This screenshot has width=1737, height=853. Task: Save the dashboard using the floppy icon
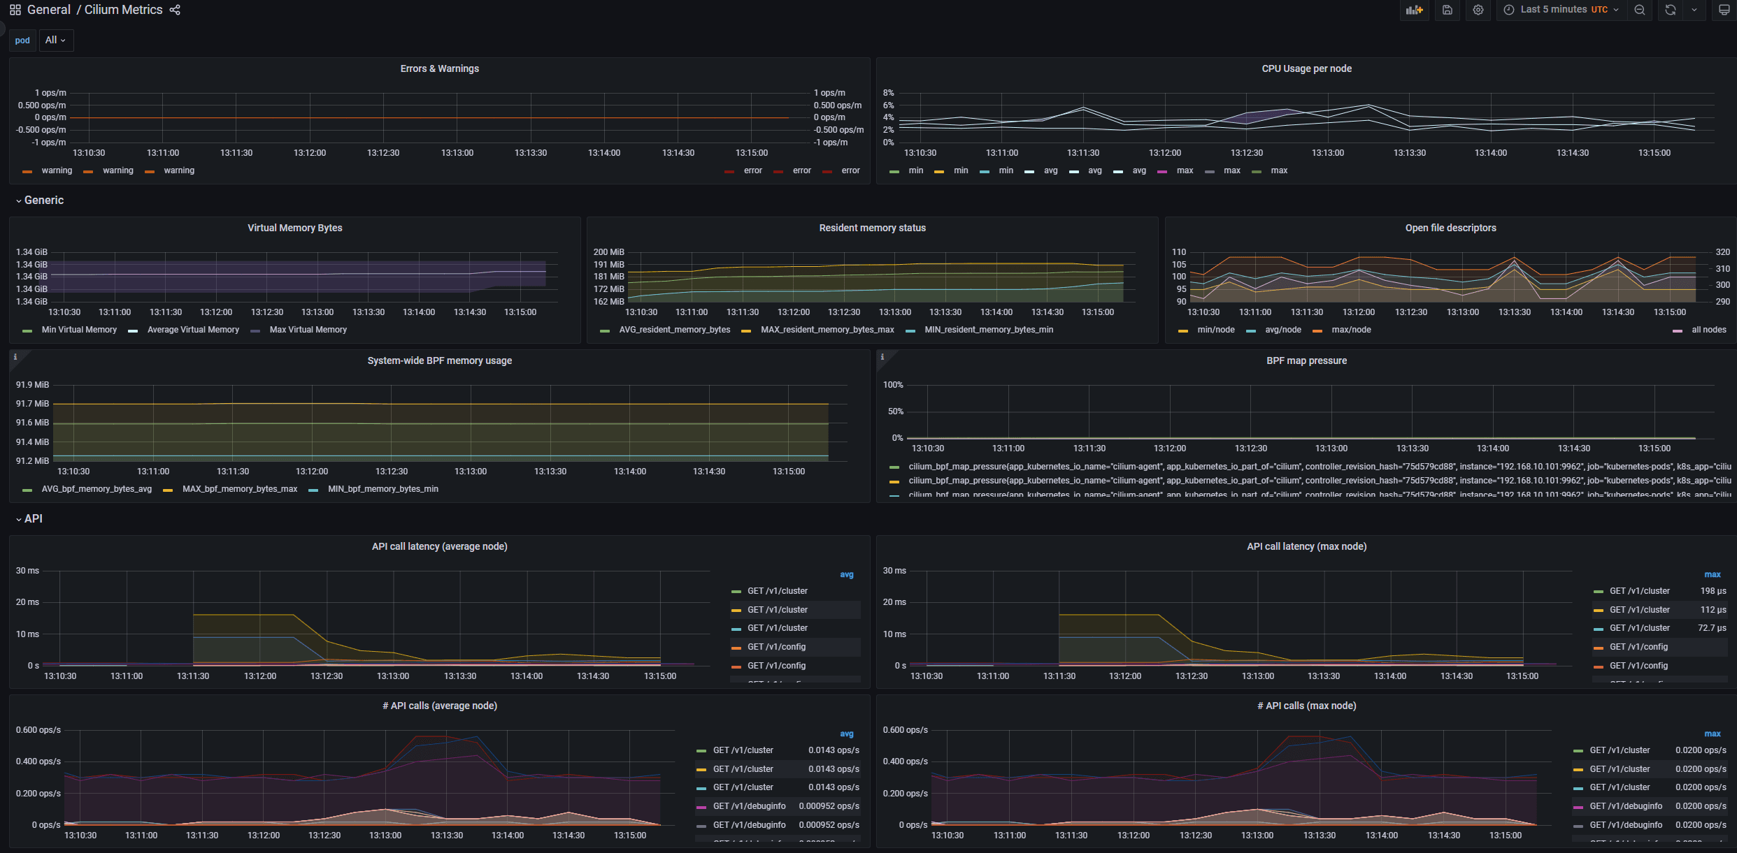click(x=1447, y=10)
